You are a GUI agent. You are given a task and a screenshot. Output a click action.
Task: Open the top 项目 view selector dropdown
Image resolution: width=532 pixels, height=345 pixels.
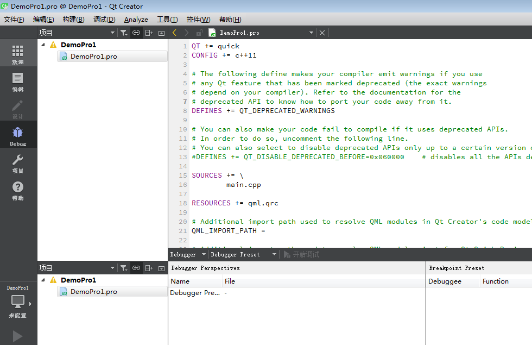click(112, 33)
